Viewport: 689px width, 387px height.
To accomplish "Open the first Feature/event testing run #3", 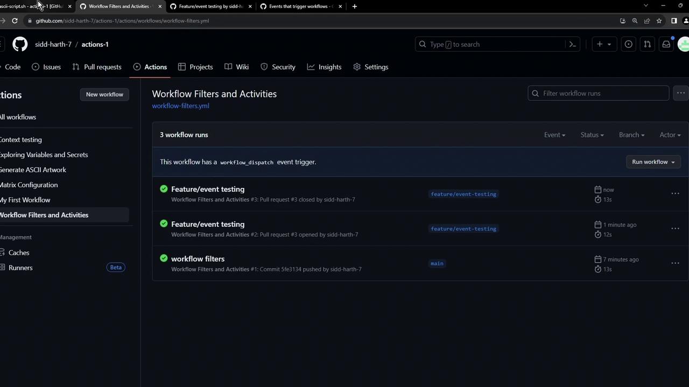I will pos(208,189).
